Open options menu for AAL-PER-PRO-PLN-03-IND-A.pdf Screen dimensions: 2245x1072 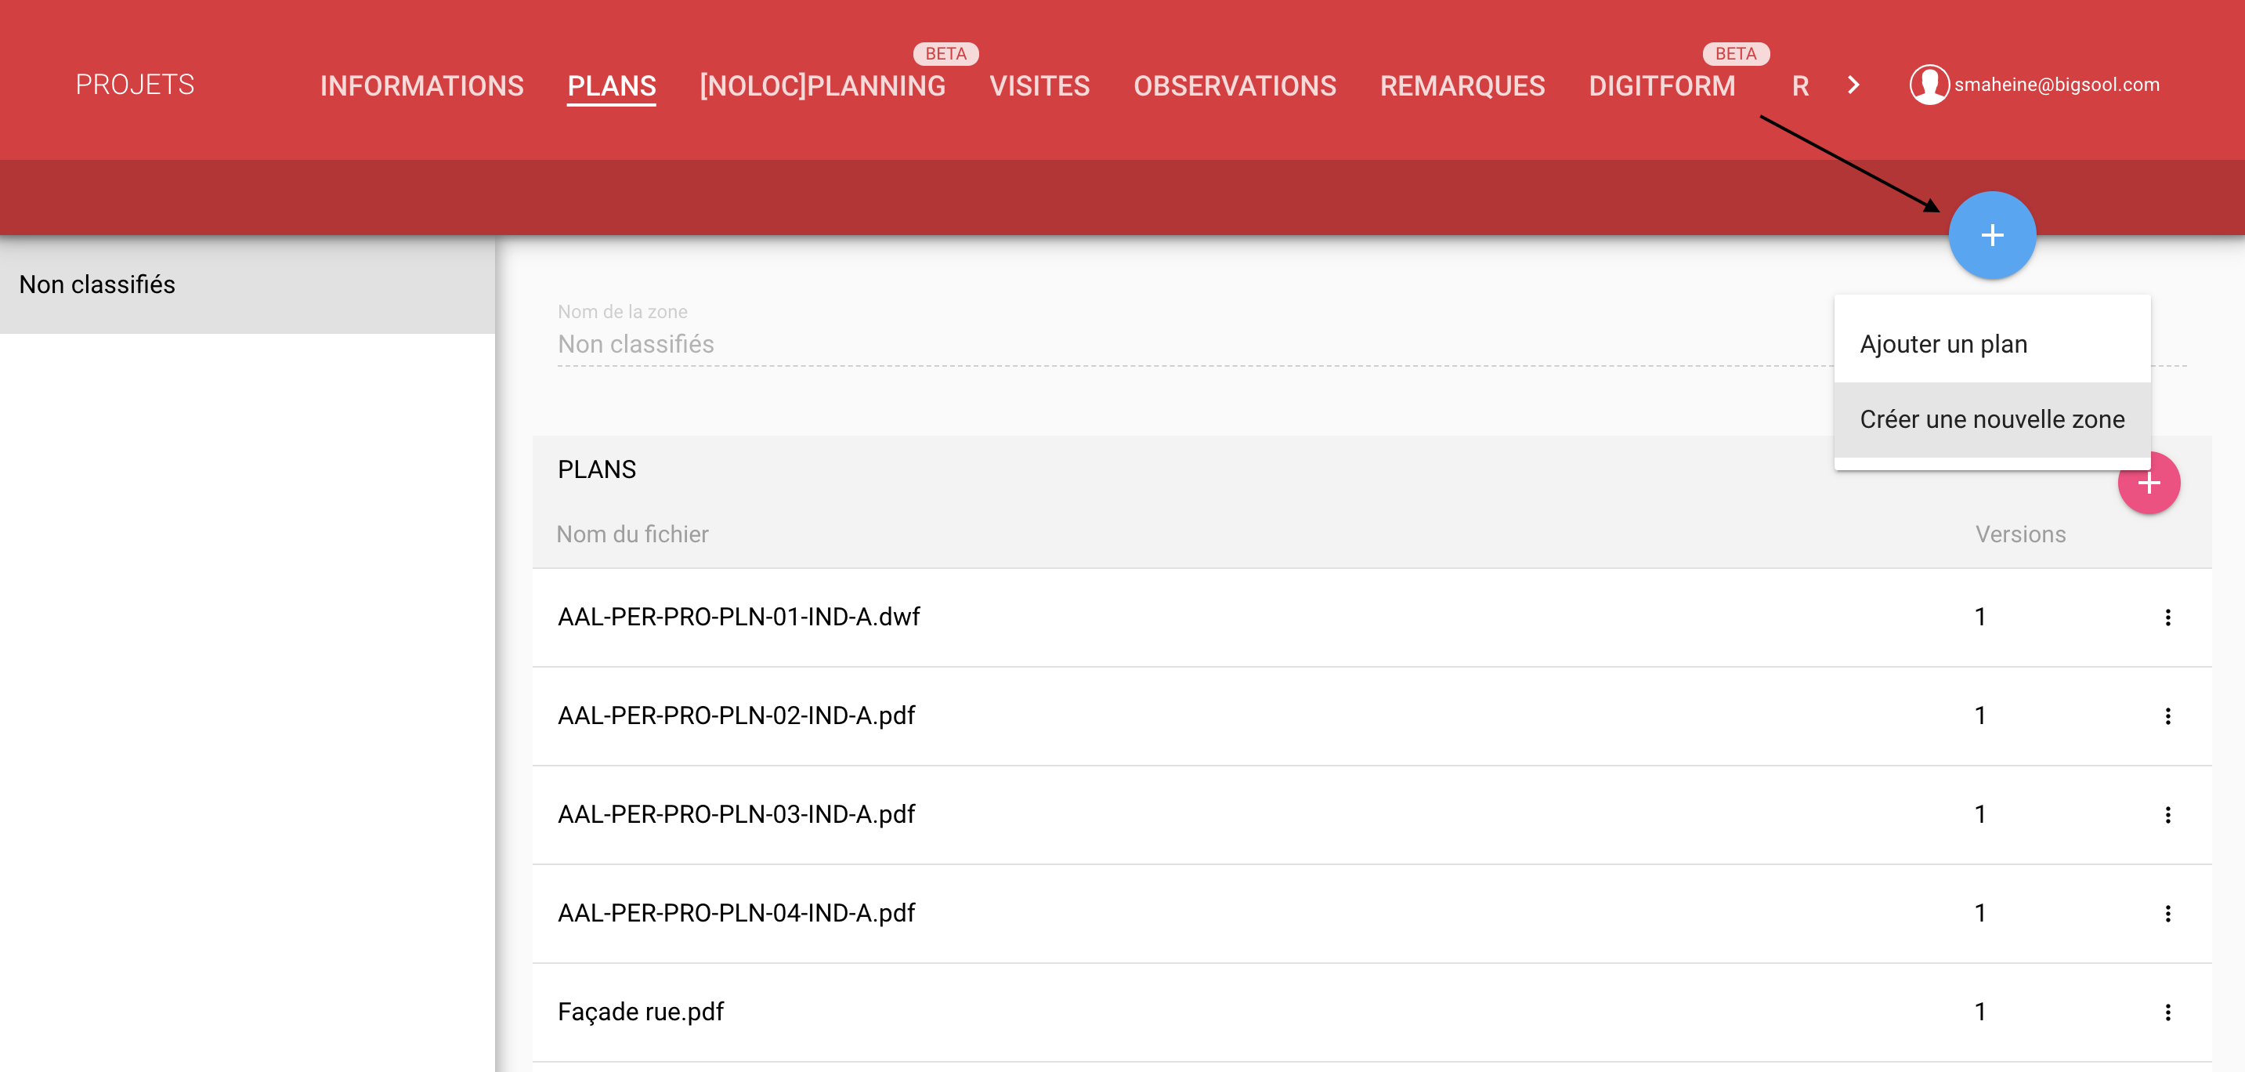coord(2167,815)
